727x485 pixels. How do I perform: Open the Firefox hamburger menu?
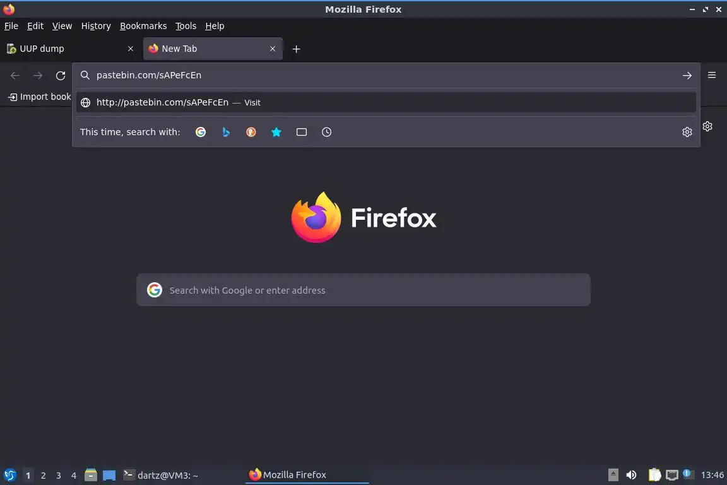712,75
